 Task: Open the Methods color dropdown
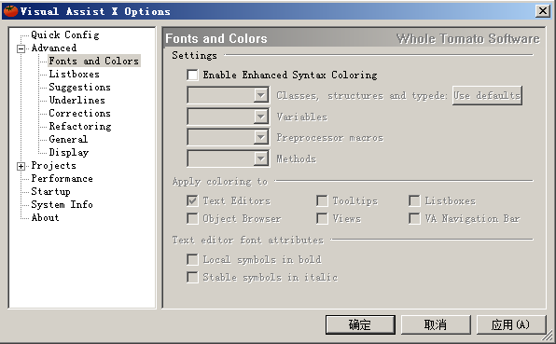261,158
